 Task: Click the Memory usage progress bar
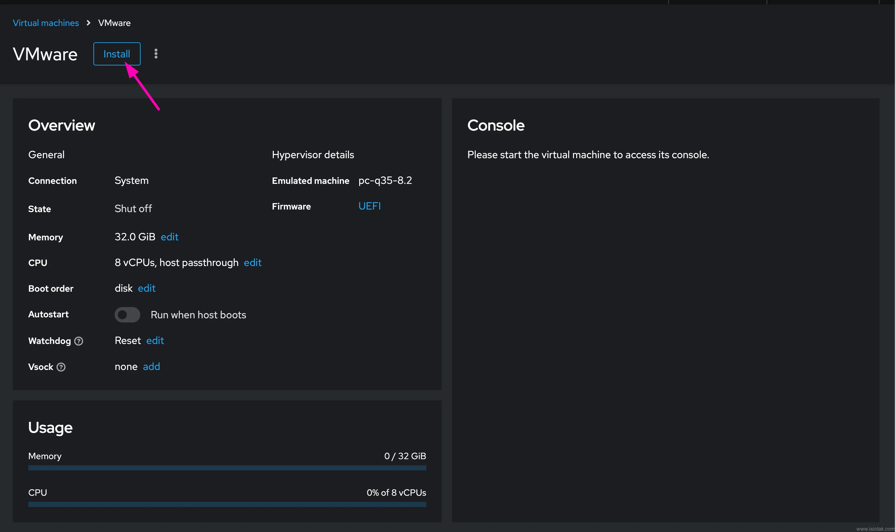point(227,468)
